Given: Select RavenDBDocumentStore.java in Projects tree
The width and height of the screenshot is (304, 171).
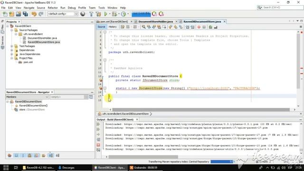Looking at the screenshot, I should 44,42.
